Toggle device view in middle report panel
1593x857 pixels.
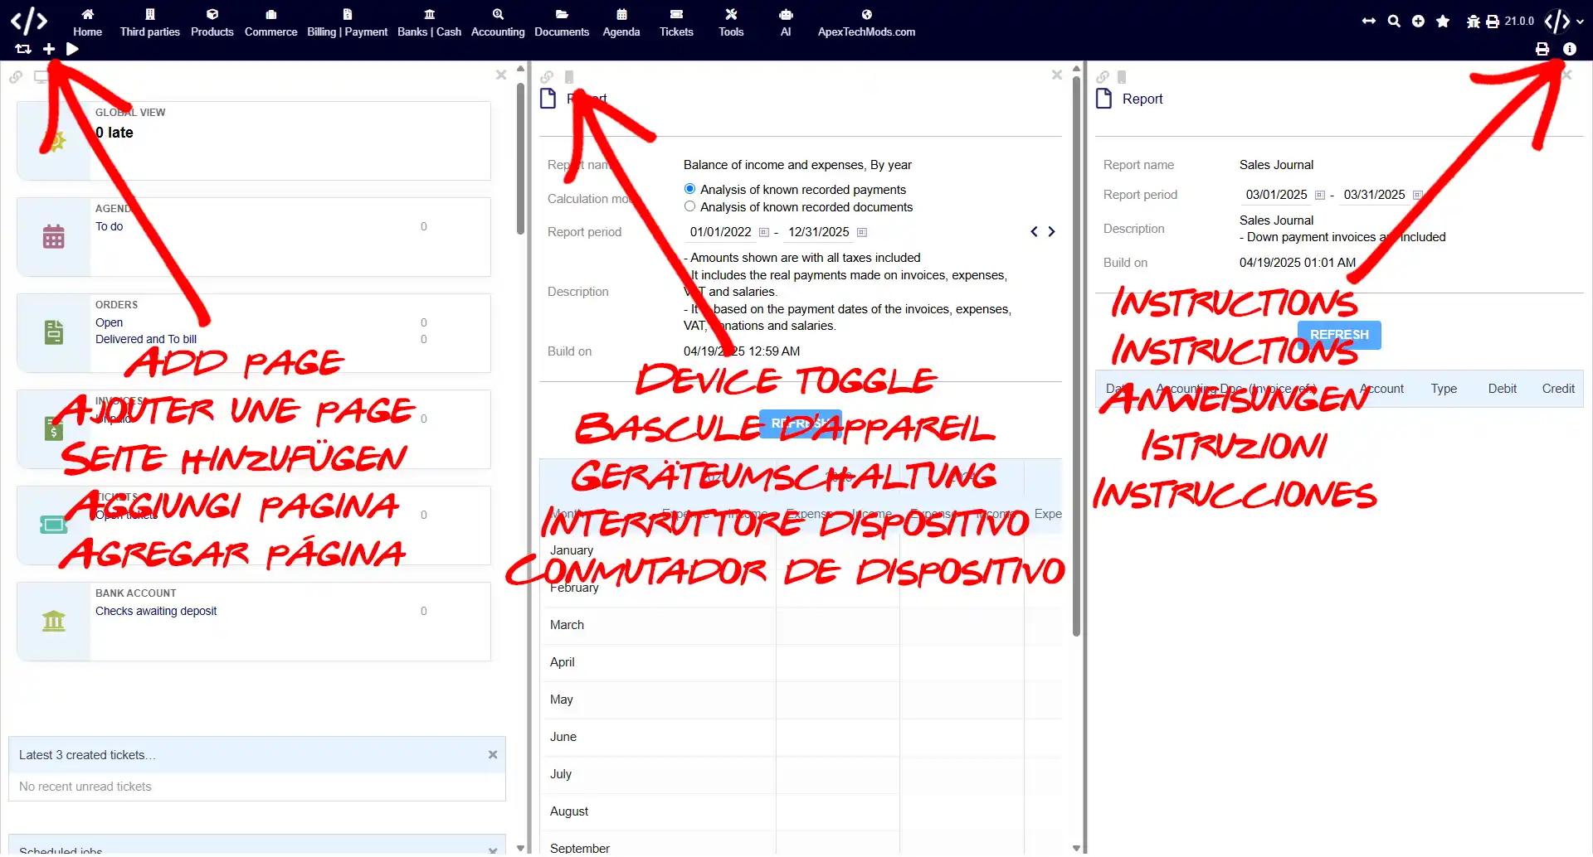(569, 77)
